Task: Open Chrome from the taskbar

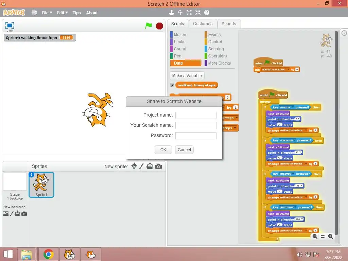Action: (x=49, y=254)
